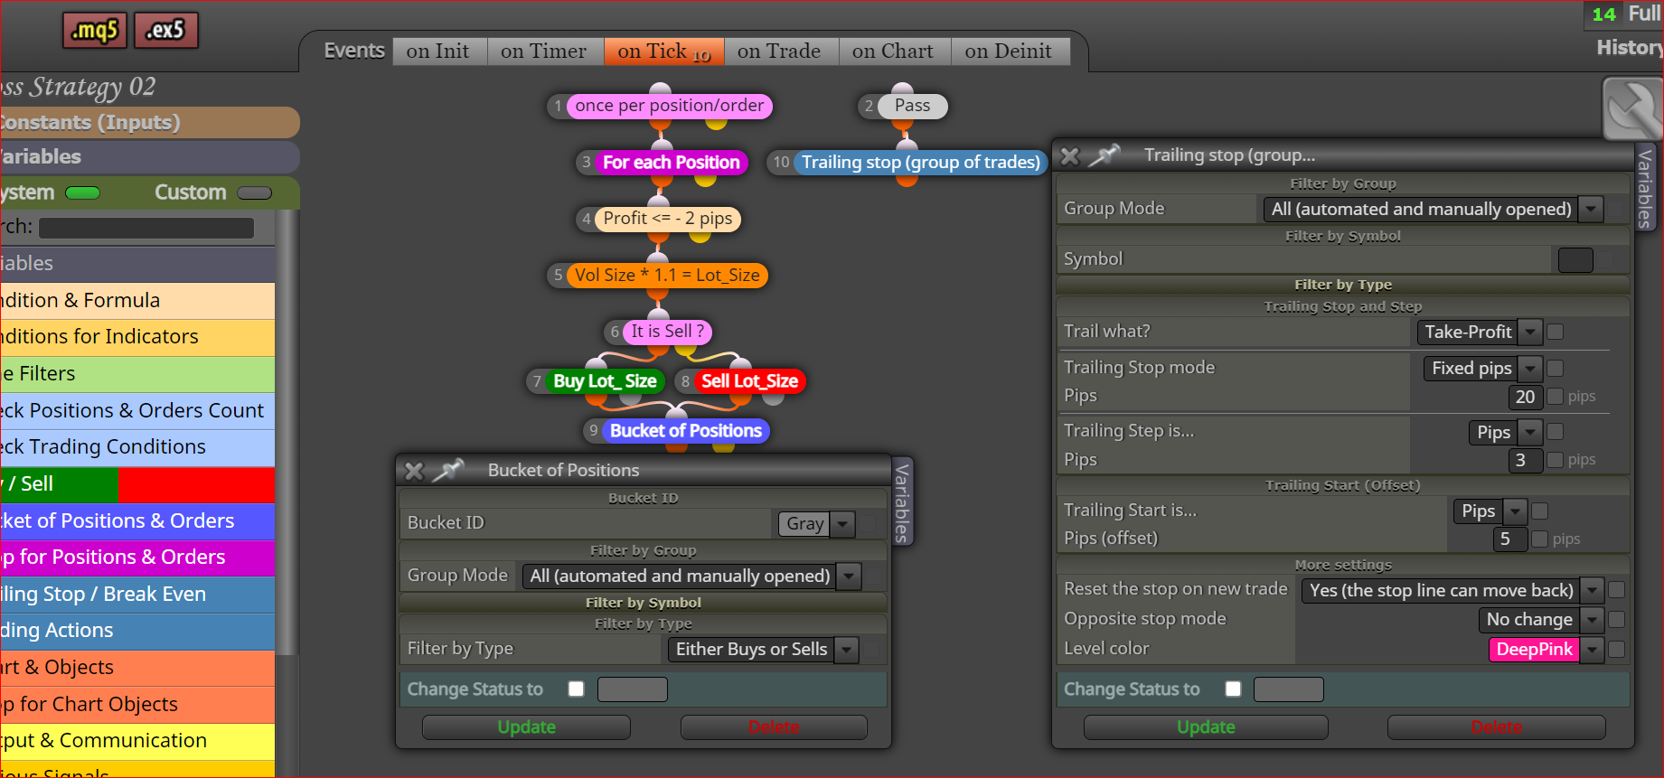
Task: Select the 'Profit <= - 2 pips' block
Action: [x=667, y=219]
